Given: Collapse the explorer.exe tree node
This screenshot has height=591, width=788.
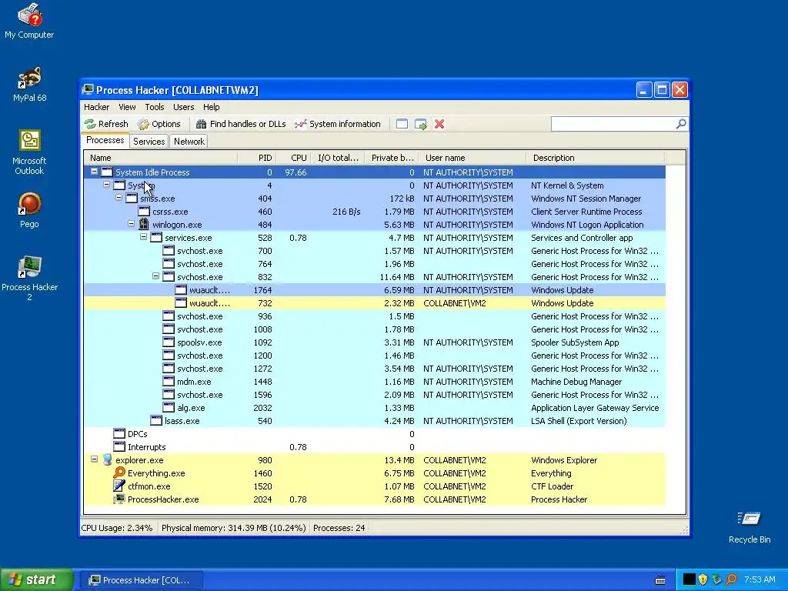Looking at the screenshot, I should pyautogui.click(x=94, y=459).
